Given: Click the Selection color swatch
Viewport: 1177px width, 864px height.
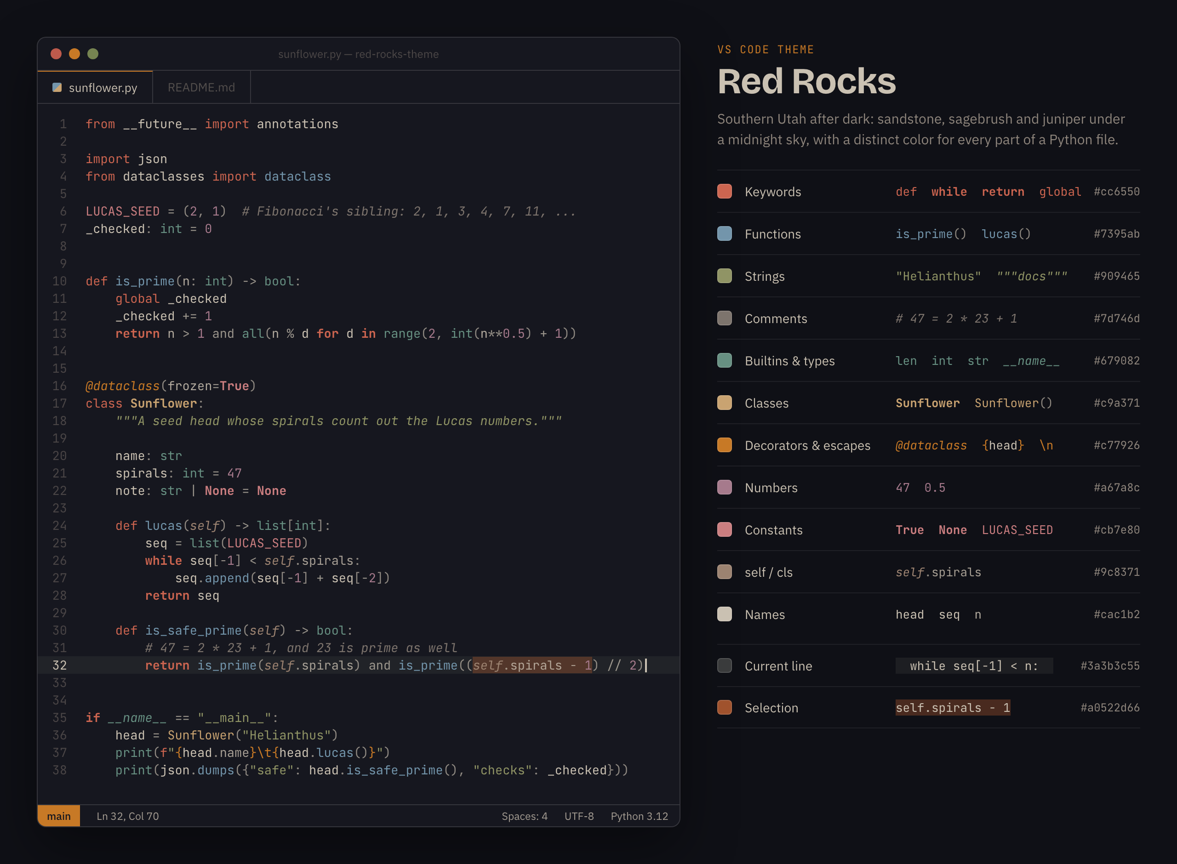Looking at the screenshot, I should pyautogui.click(x=725, y=708).
